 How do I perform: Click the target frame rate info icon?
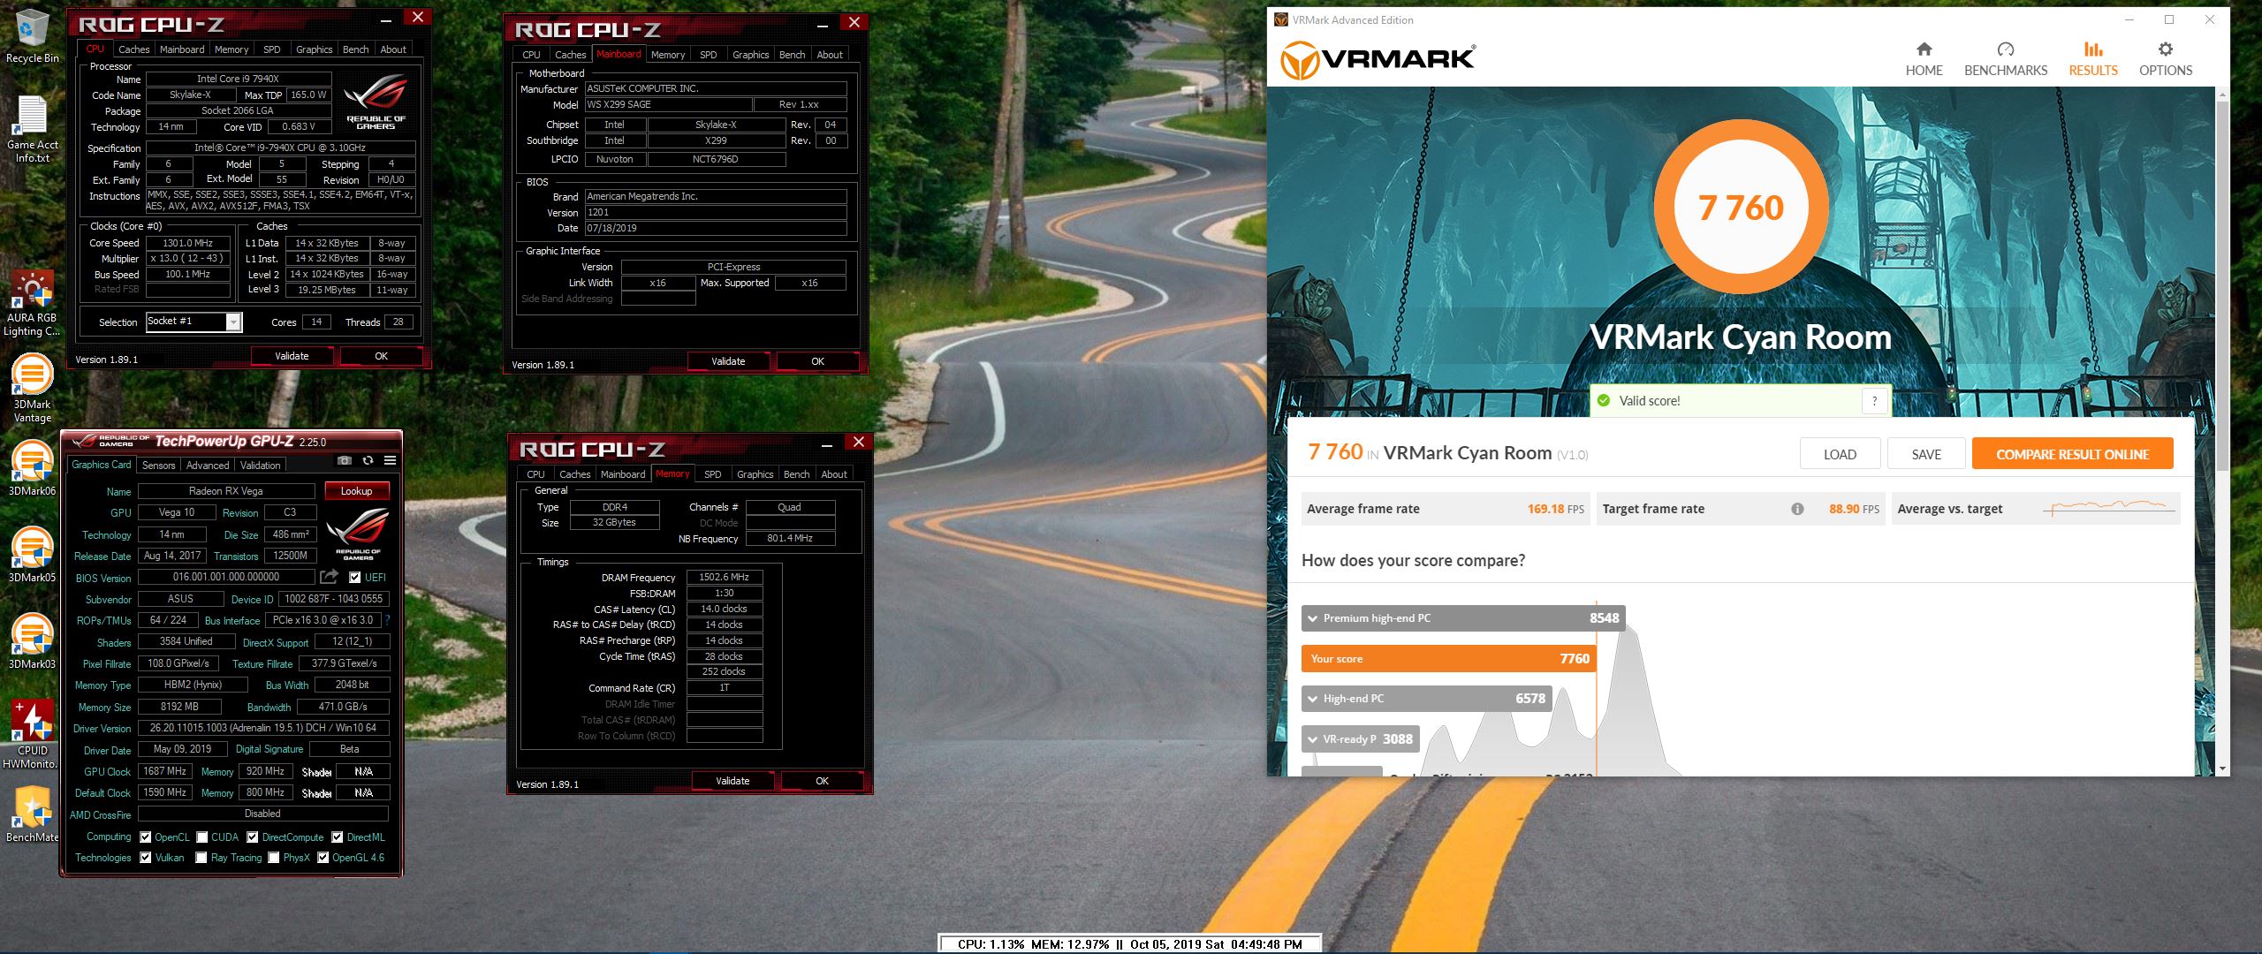1797,509
